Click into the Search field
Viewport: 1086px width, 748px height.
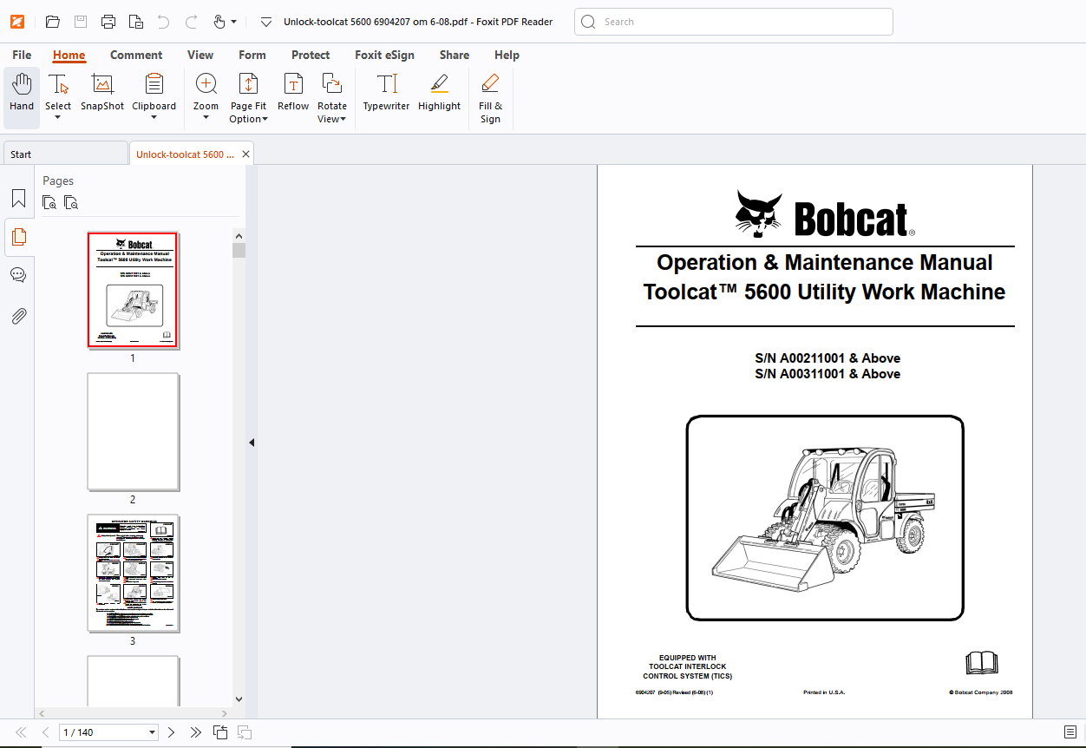point(734,22)
